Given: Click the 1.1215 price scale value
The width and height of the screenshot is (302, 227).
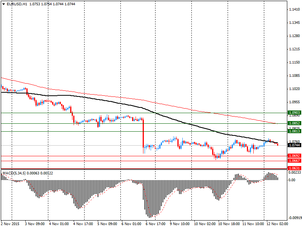Looking at the screenshot, I should pos(294,49).
